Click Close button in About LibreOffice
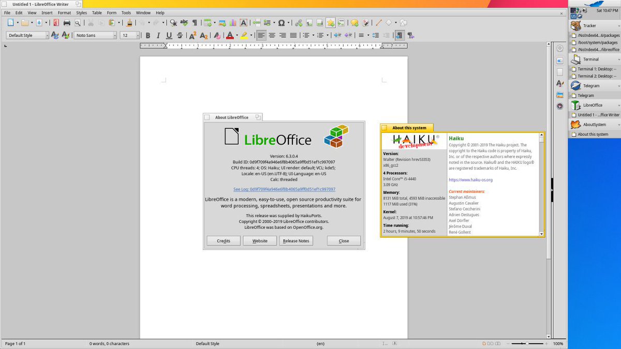Screen dimensions: 621x349 344,240
